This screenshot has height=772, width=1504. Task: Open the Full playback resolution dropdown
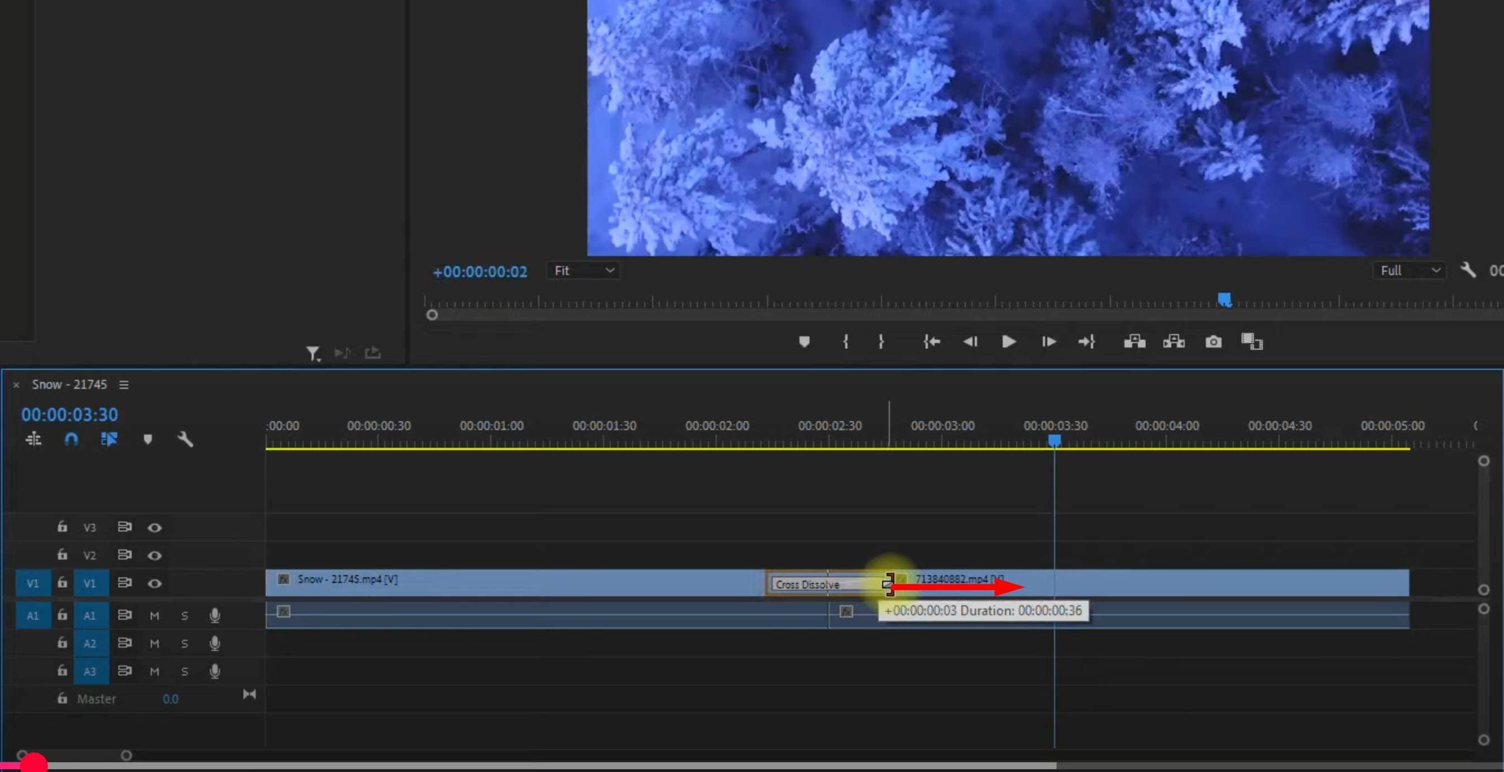coord(1410,271)
